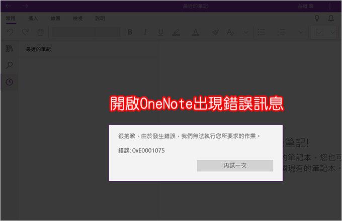Apply the highlighter pen color
The height and width of the screenshot is (221, 342).
tap(176, 32)
